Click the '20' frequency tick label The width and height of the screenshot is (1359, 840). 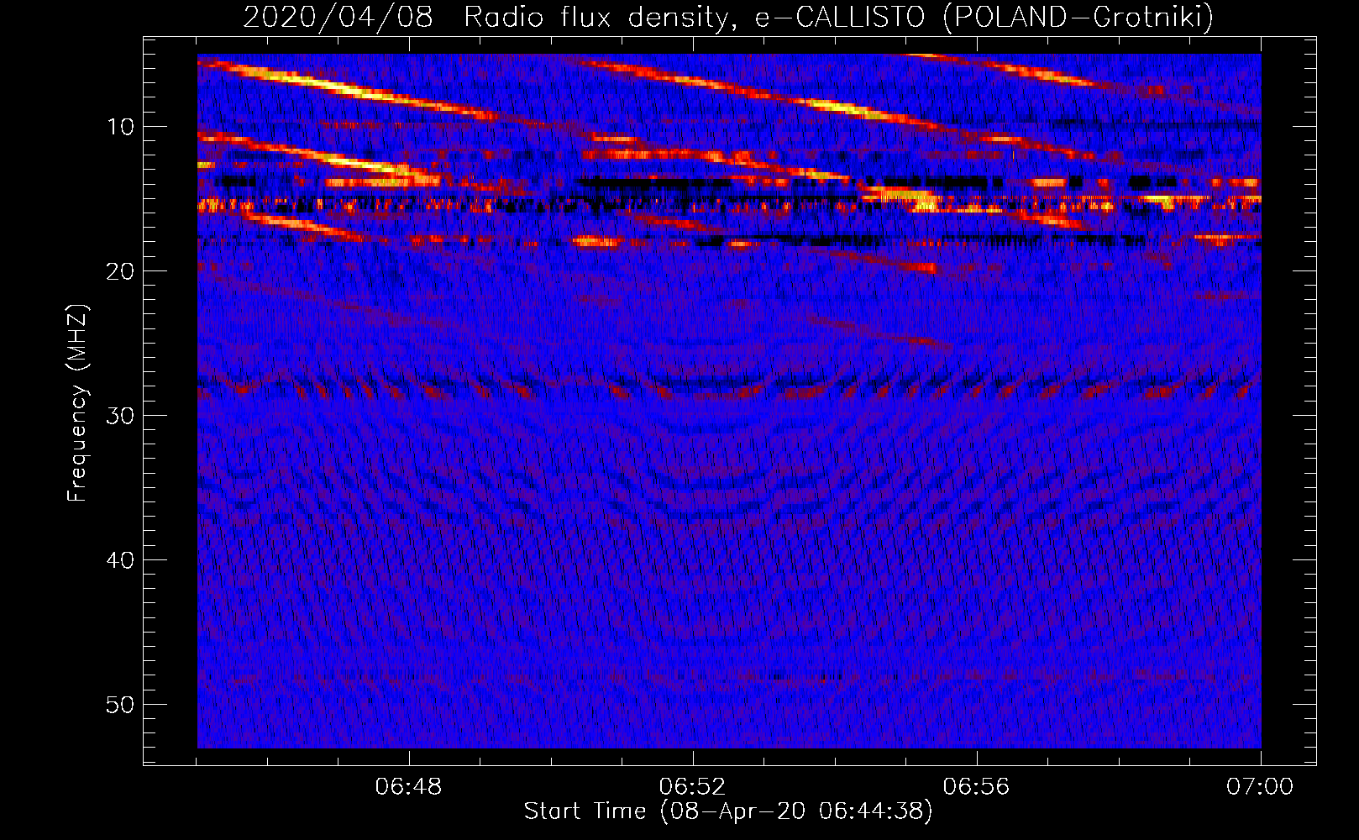click(x=121, y=271)
